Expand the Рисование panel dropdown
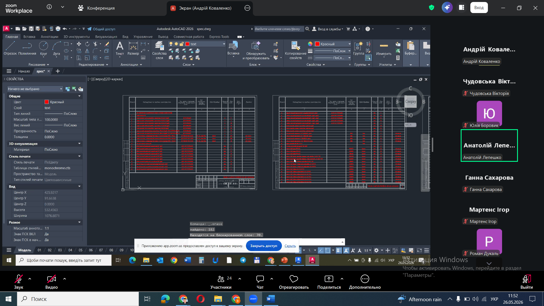The height and width of the screenshot is (306, 544). tap(39, 65)
